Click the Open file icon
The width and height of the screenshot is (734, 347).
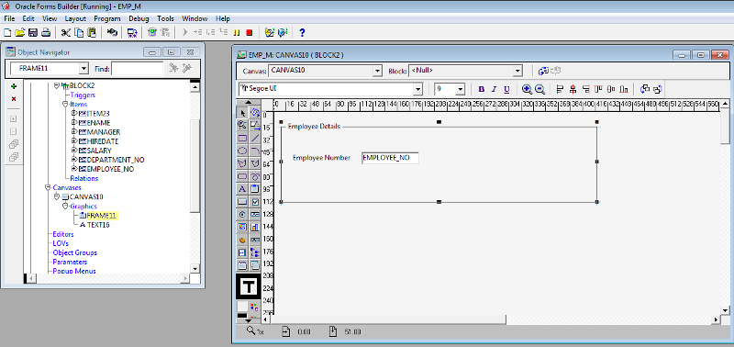(x=19, y=33)
